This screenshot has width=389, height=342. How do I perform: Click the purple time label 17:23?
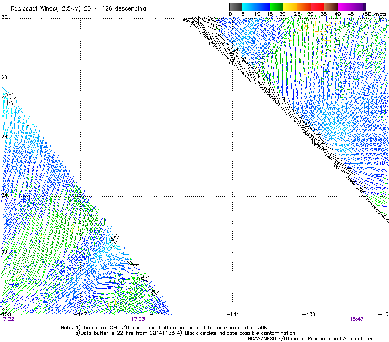138,319
